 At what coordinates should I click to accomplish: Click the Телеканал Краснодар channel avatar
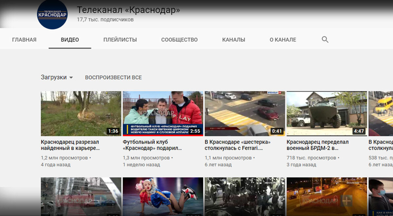tap(52, 14)
